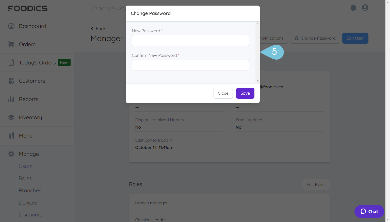390x222 pixels.
Task: Select the Reports bar chart icon
Action: point(11,99)
